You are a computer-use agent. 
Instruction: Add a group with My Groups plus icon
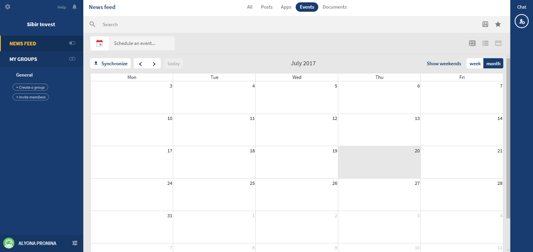coord(72,59)
